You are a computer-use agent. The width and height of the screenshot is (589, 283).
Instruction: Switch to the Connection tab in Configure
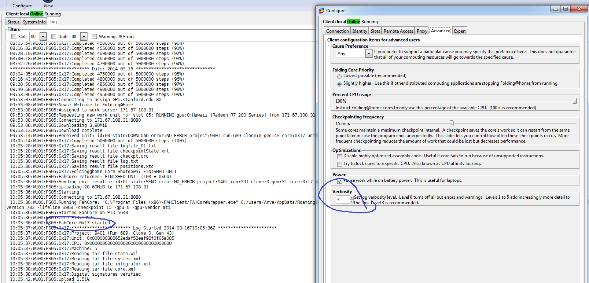point(338,31)
